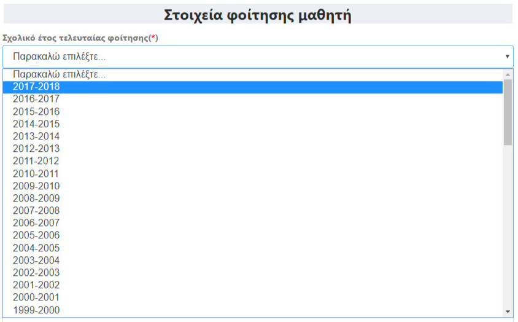The width and height of the screenshot is (518, 322).
Task: Choose 2009-2010 in the list
Action: (36, 186)
